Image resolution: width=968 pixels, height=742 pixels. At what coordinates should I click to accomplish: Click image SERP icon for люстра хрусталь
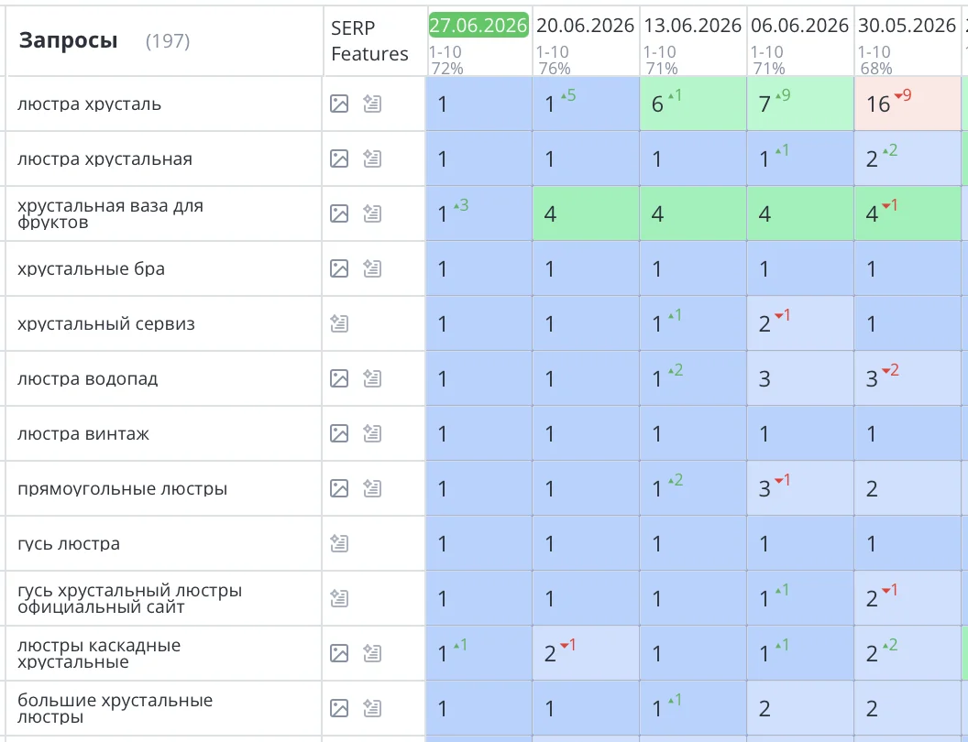339,104
